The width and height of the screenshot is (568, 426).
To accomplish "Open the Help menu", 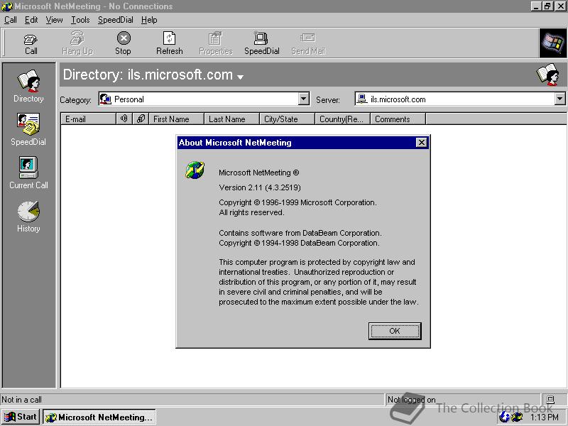I will pyautogui.click(x=149, y=20).
